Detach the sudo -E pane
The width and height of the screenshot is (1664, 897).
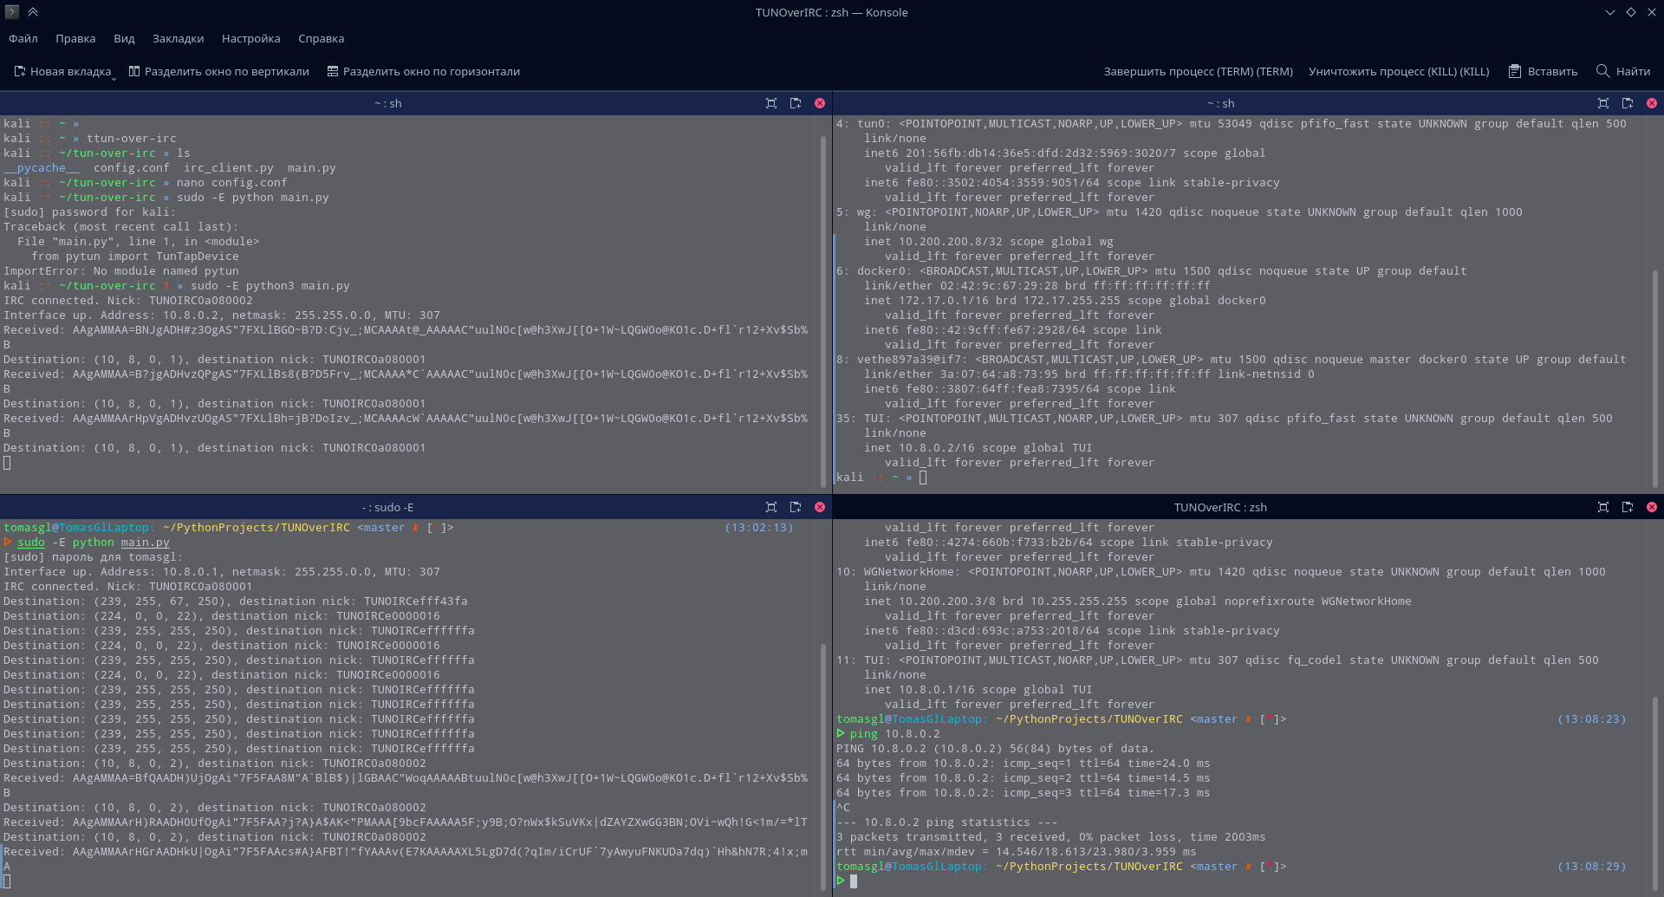[x=796, y=507]
